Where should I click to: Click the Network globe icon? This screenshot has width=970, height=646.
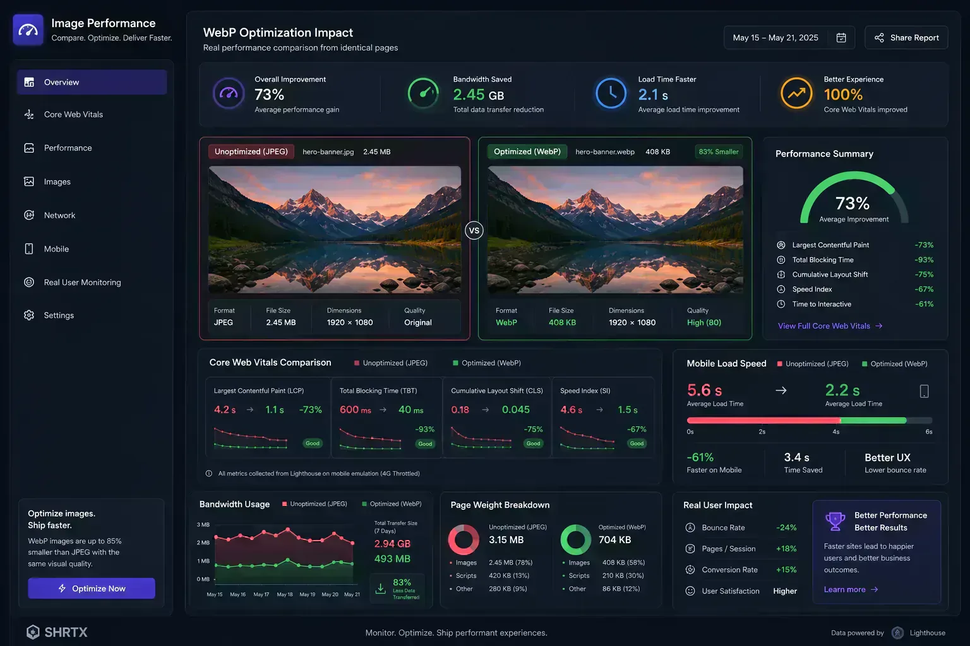[29, 215]
